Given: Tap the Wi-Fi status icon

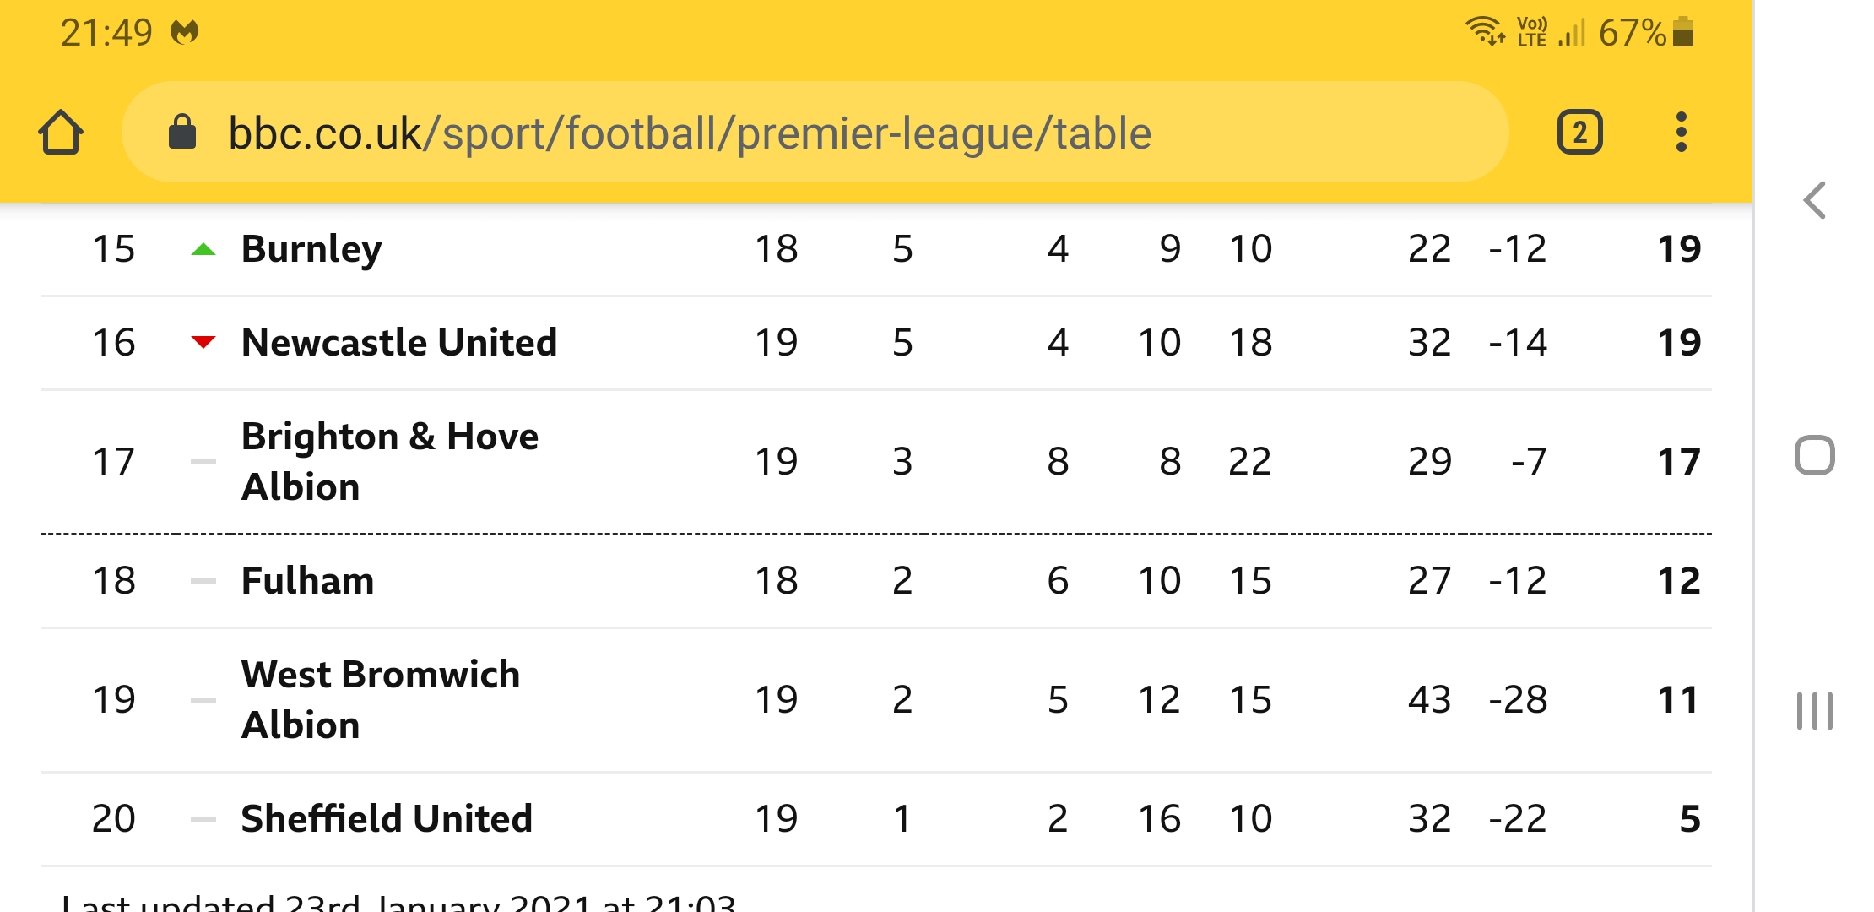Looking at the screenshot, I should tap(1486, 32).
